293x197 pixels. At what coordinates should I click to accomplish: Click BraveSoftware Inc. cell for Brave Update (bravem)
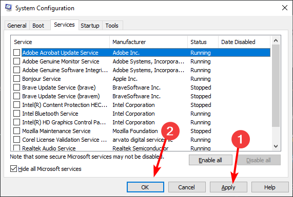[136, 96]
